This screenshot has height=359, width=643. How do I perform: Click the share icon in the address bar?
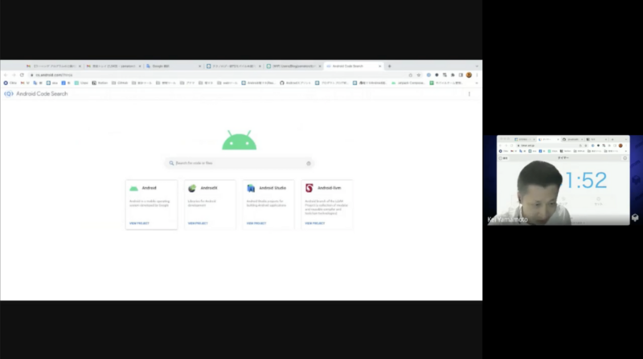tap(411, 75)
